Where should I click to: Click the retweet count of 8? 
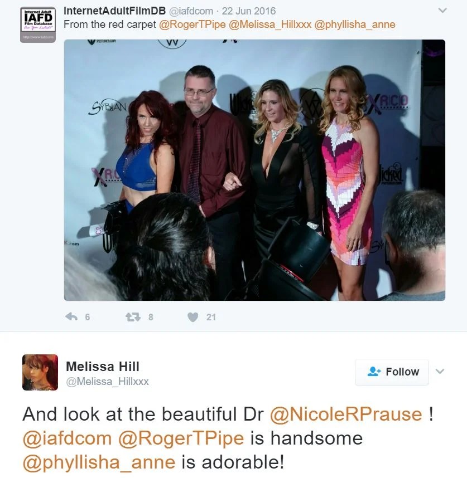click(x=151, y=317)
